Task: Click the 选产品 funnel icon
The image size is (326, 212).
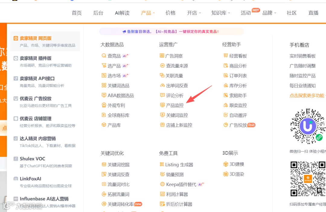Action: point(104,66)
